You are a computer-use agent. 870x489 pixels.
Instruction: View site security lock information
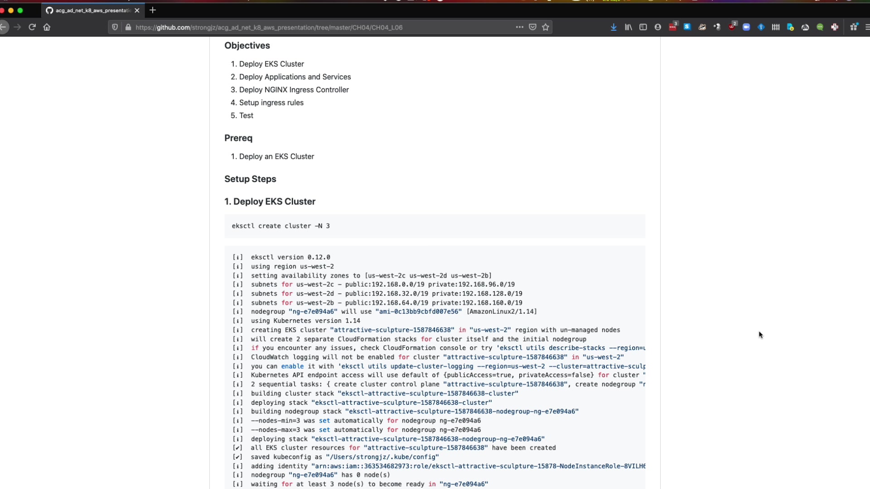pos(128,27)
